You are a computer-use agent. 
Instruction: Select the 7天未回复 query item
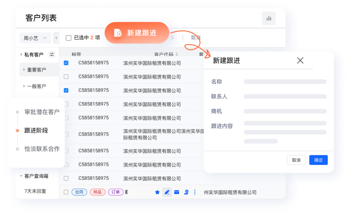pyautogui.click(x=35, y=191)
